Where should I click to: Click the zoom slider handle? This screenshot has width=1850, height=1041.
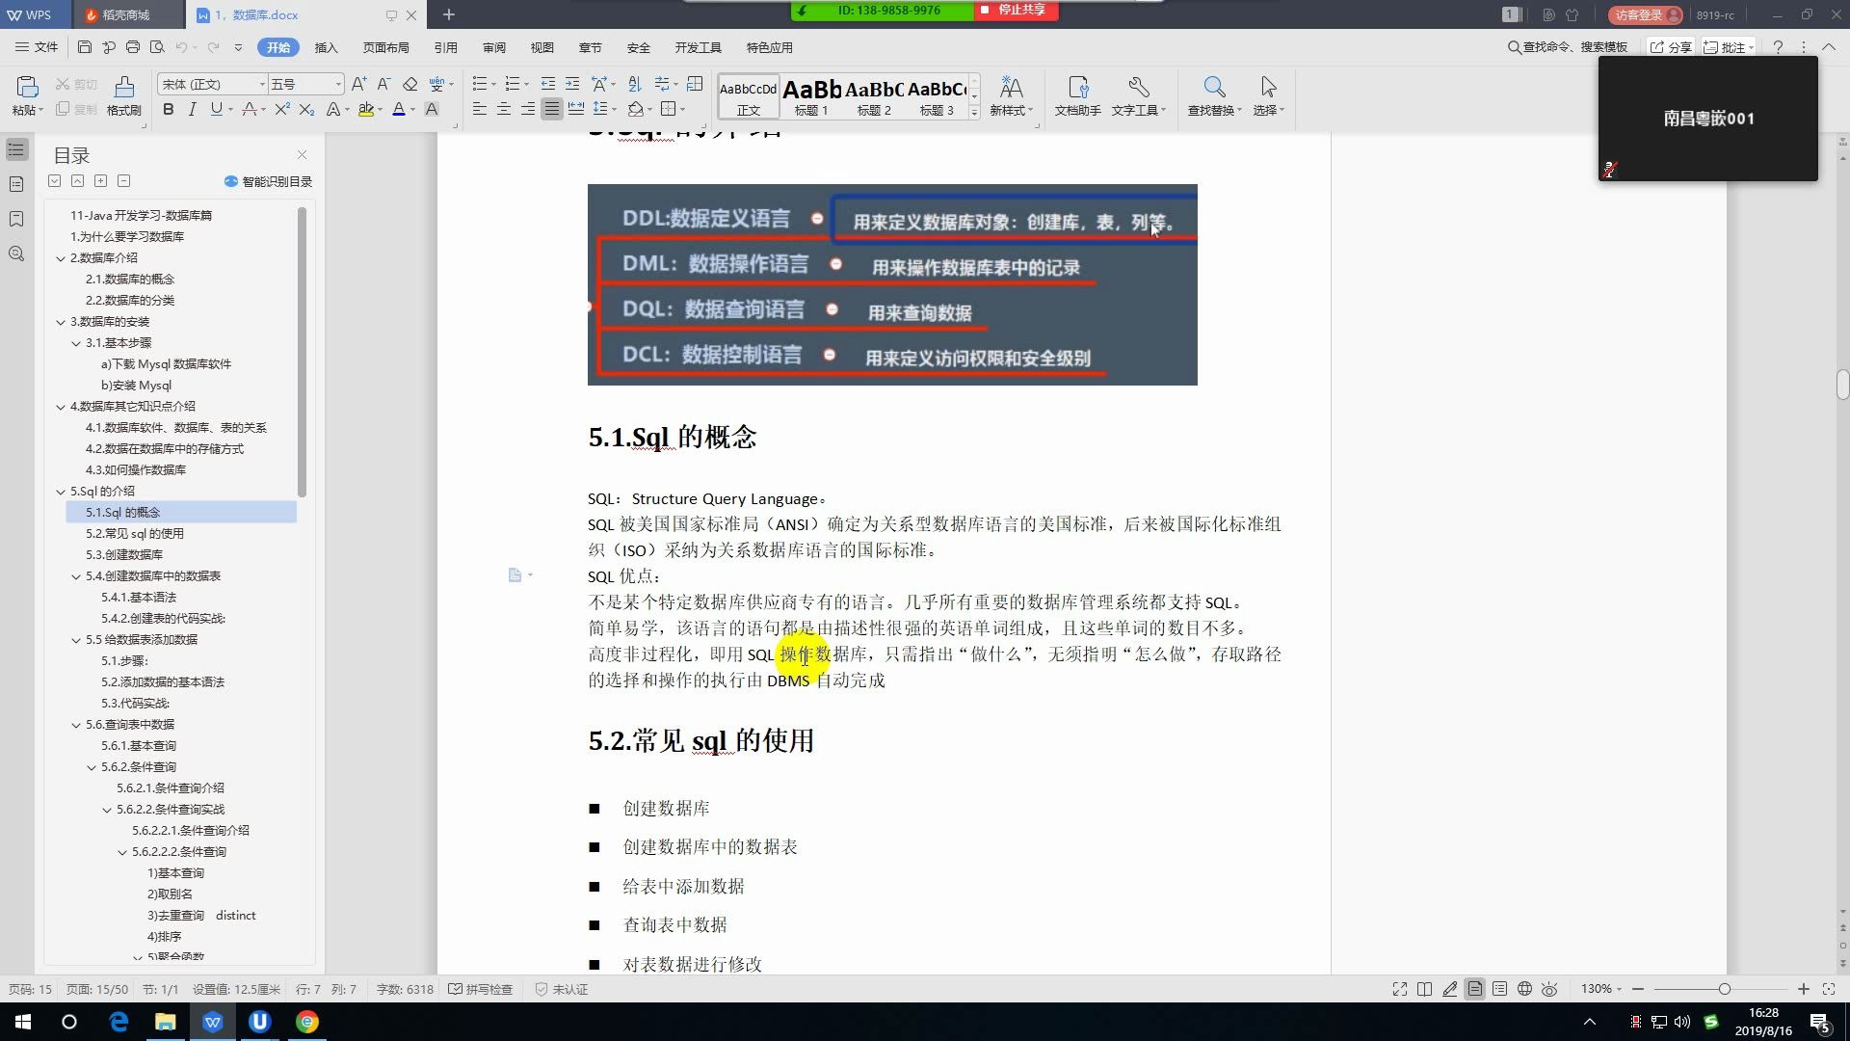click(x=1724, y=989)
